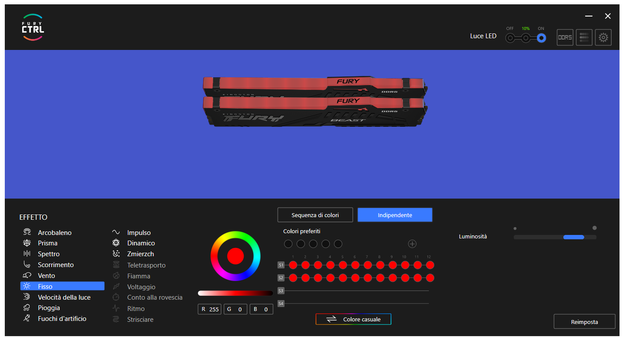Select LED 12 on stick S2

point(430,278)
